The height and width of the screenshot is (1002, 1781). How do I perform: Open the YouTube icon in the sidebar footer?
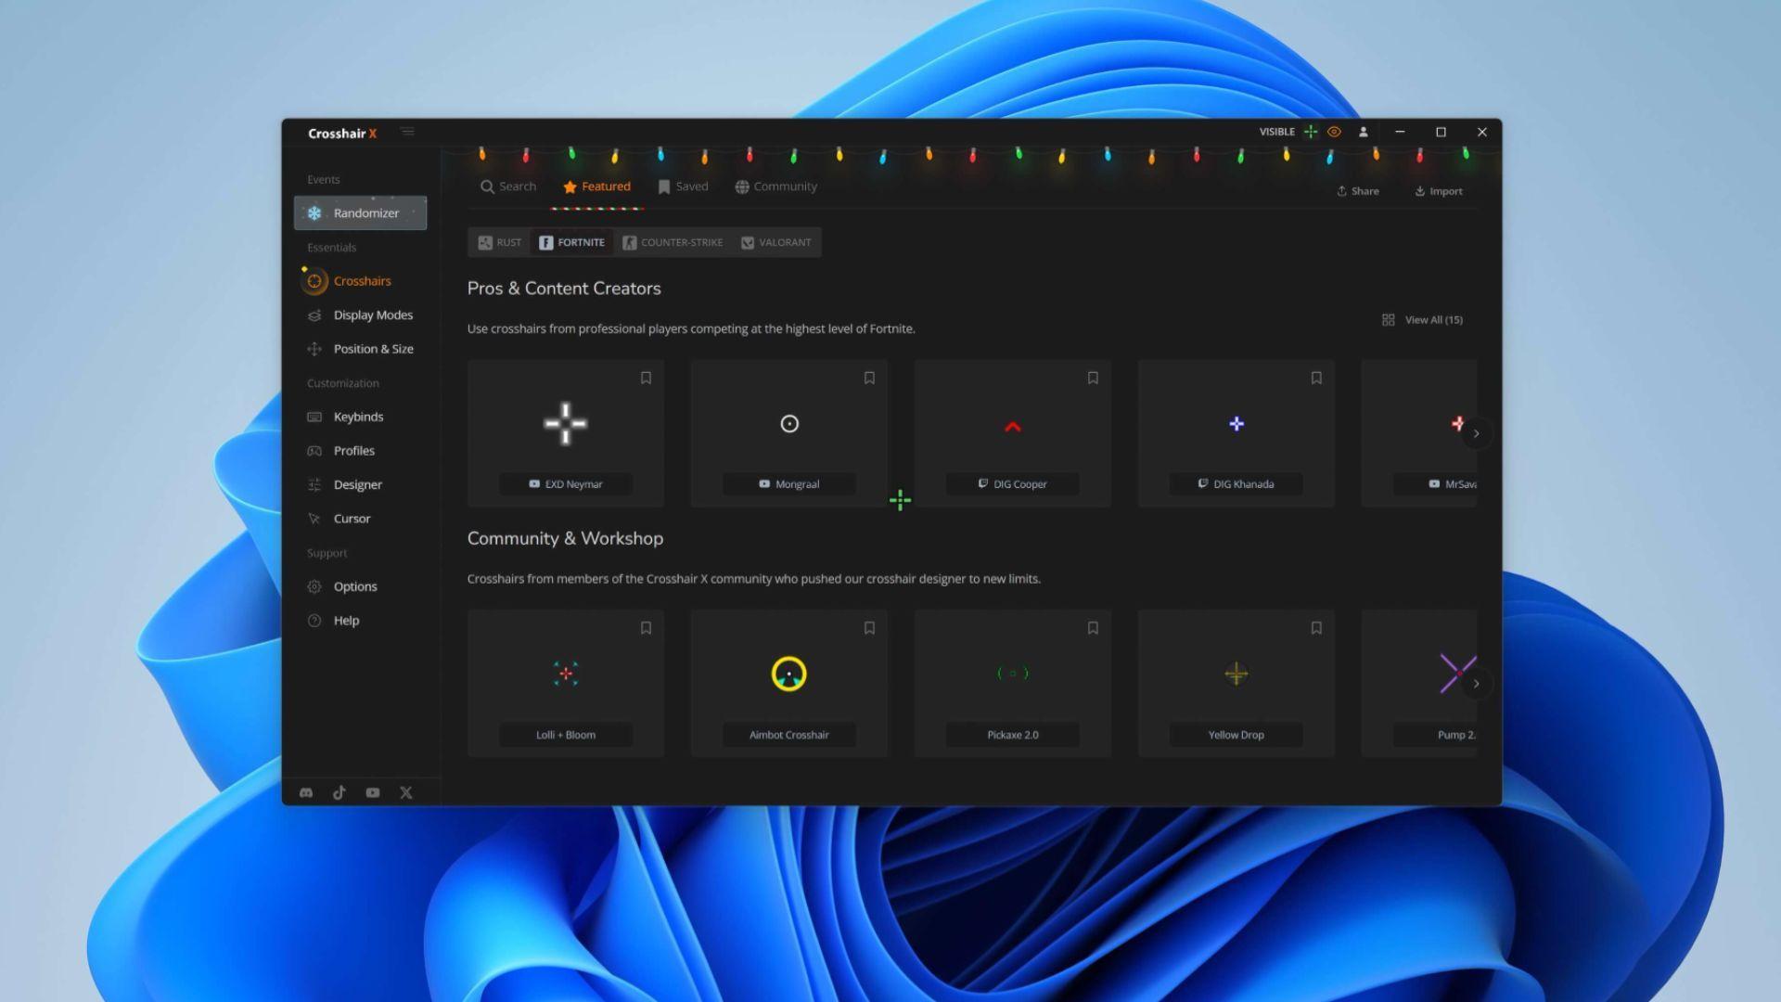point(372,792)
